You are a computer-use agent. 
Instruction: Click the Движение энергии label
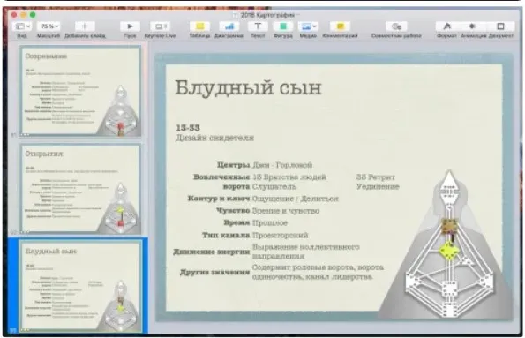click(x=212, y=252)
